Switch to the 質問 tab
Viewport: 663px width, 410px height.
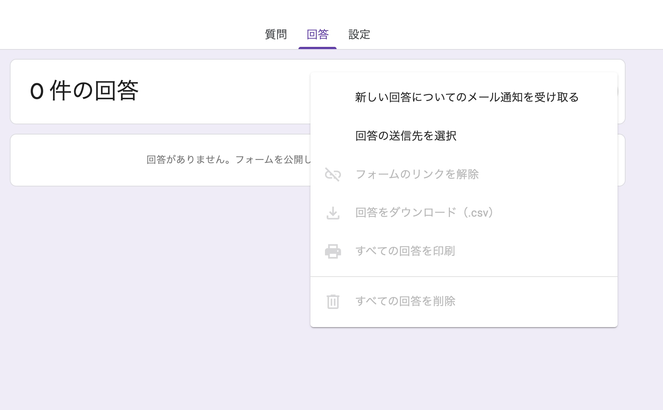point(276,34)
